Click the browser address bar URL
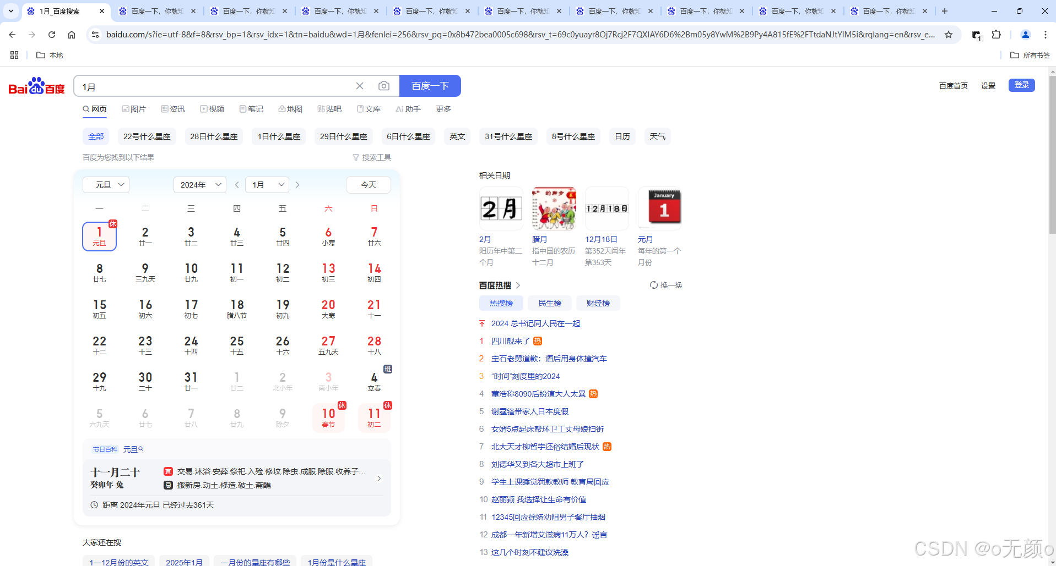Image resolution: width=1056 pixels, height=566 pixels. tap(521, 35)
